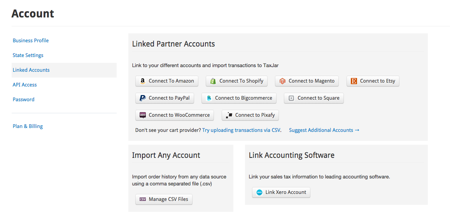450x218 pixels.
Task: Click the Connect to Etsy label
Action: point(377,81)
